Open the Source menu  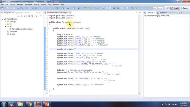tap(13, 4)
